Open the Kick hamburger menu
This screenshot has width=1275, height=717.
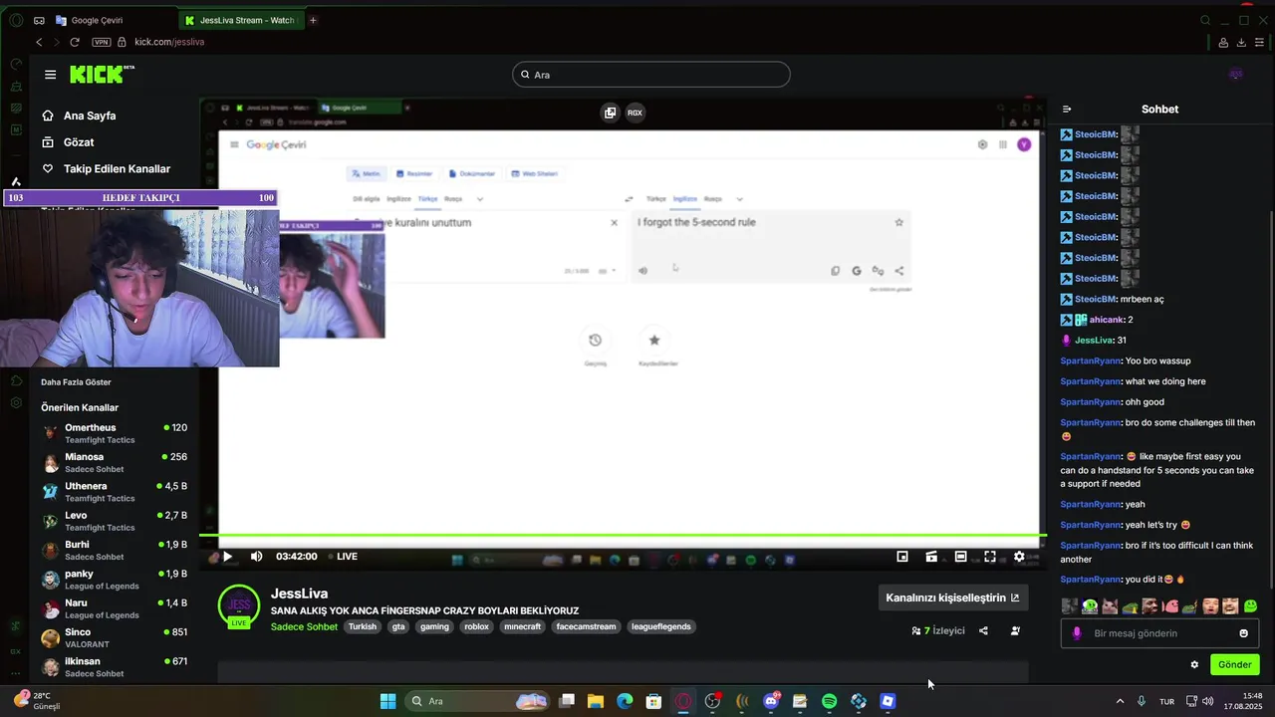(50, 75)
